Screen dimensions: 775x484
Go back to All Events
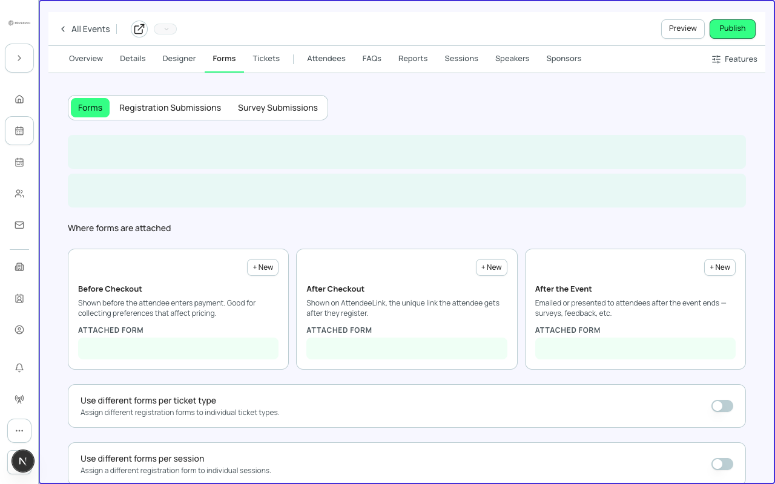(85, 29)
